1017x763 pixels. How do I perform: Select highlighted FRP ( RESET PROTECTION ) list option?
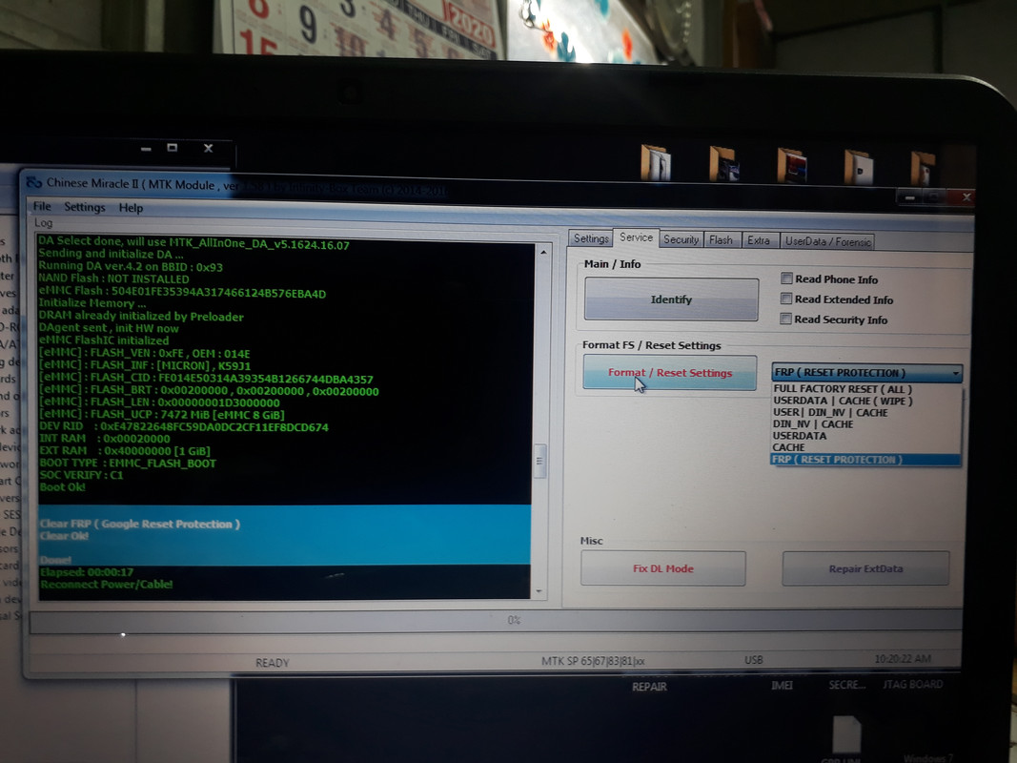(x=865, y=460)
